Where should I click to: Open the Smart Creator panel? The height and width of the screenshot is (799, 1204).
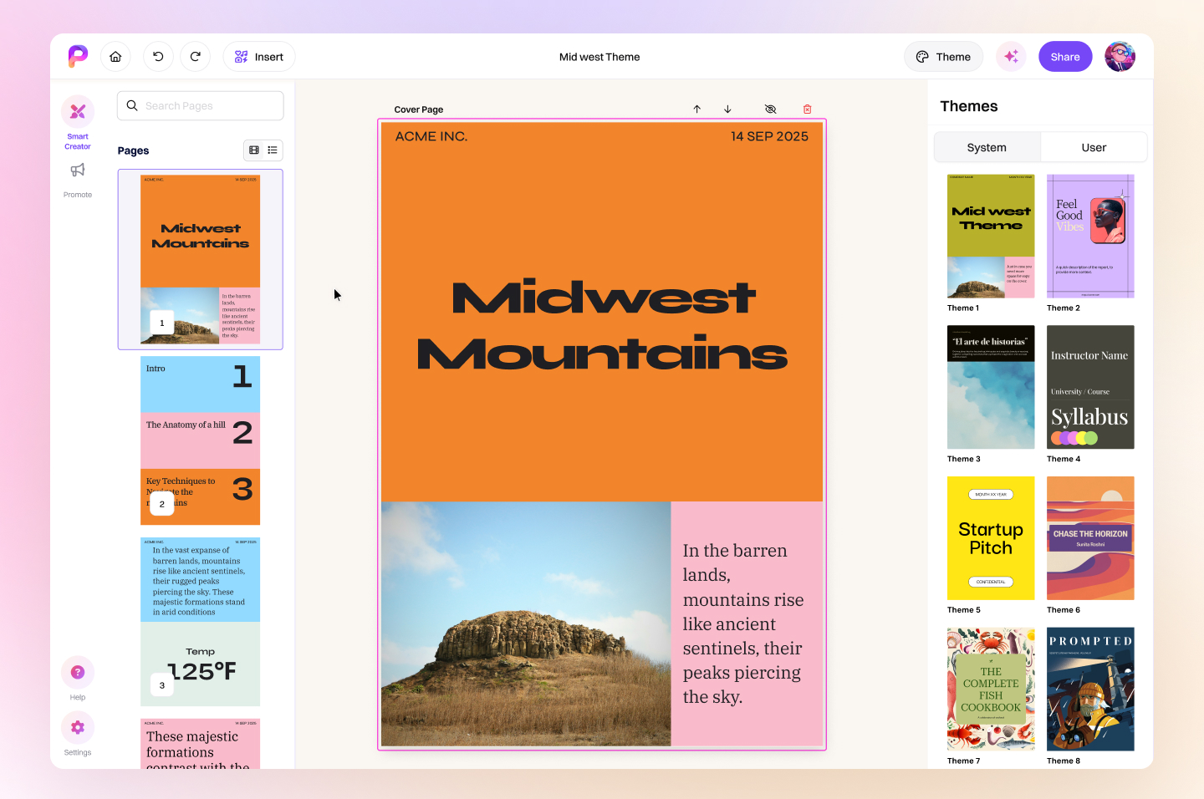click(x=77, y=120)
